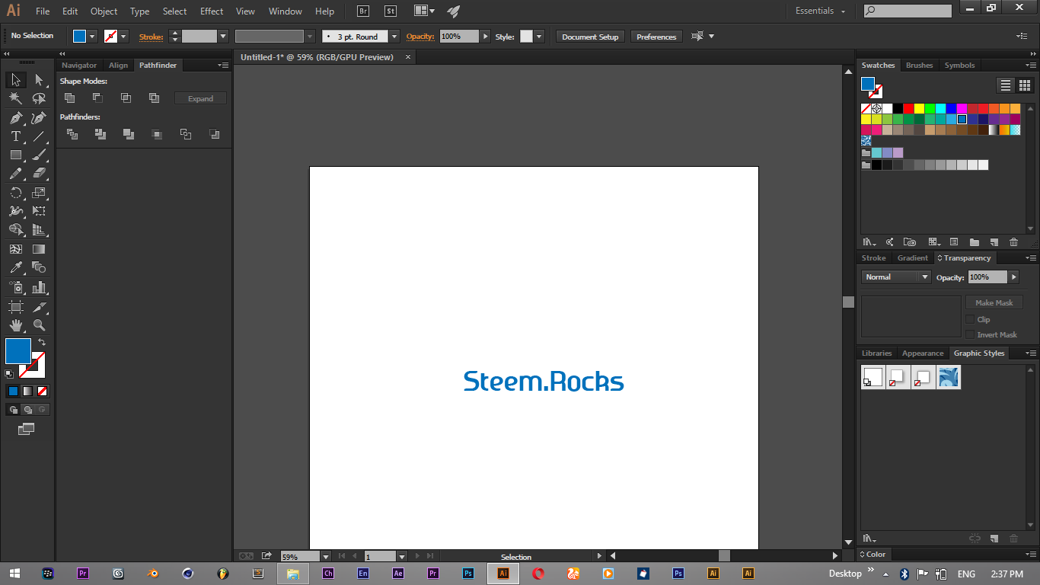
Task: Select the Lasso tool
Action: click(40, 99)
